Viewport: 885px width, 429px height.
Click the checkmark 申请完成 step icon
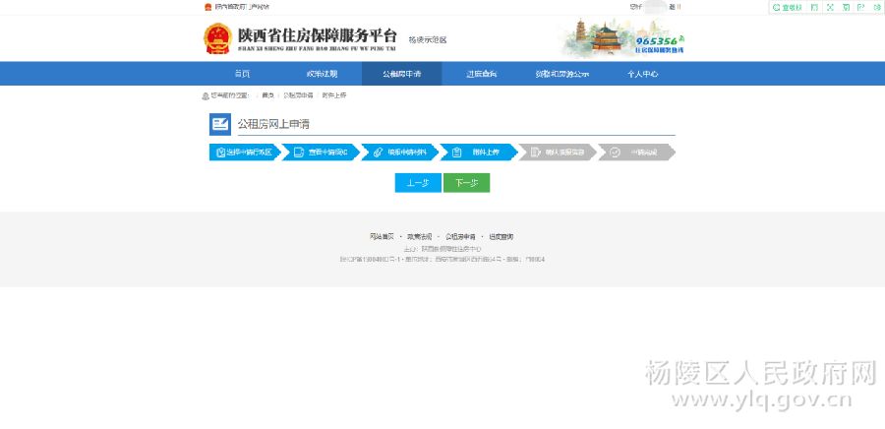(615, 153)
